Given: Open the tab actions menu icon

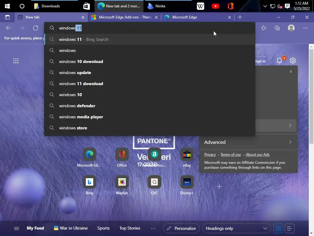Looking at the screenshot, I should (x=7, y=17).
